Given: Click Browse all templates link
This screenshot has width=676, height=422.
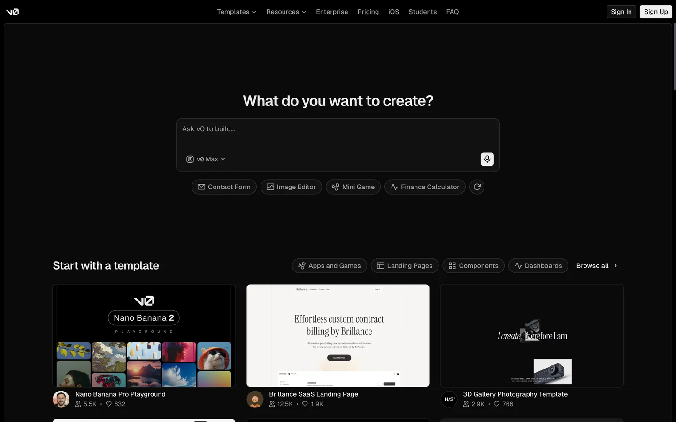Looking at the screenshot, I should point(597,266).
